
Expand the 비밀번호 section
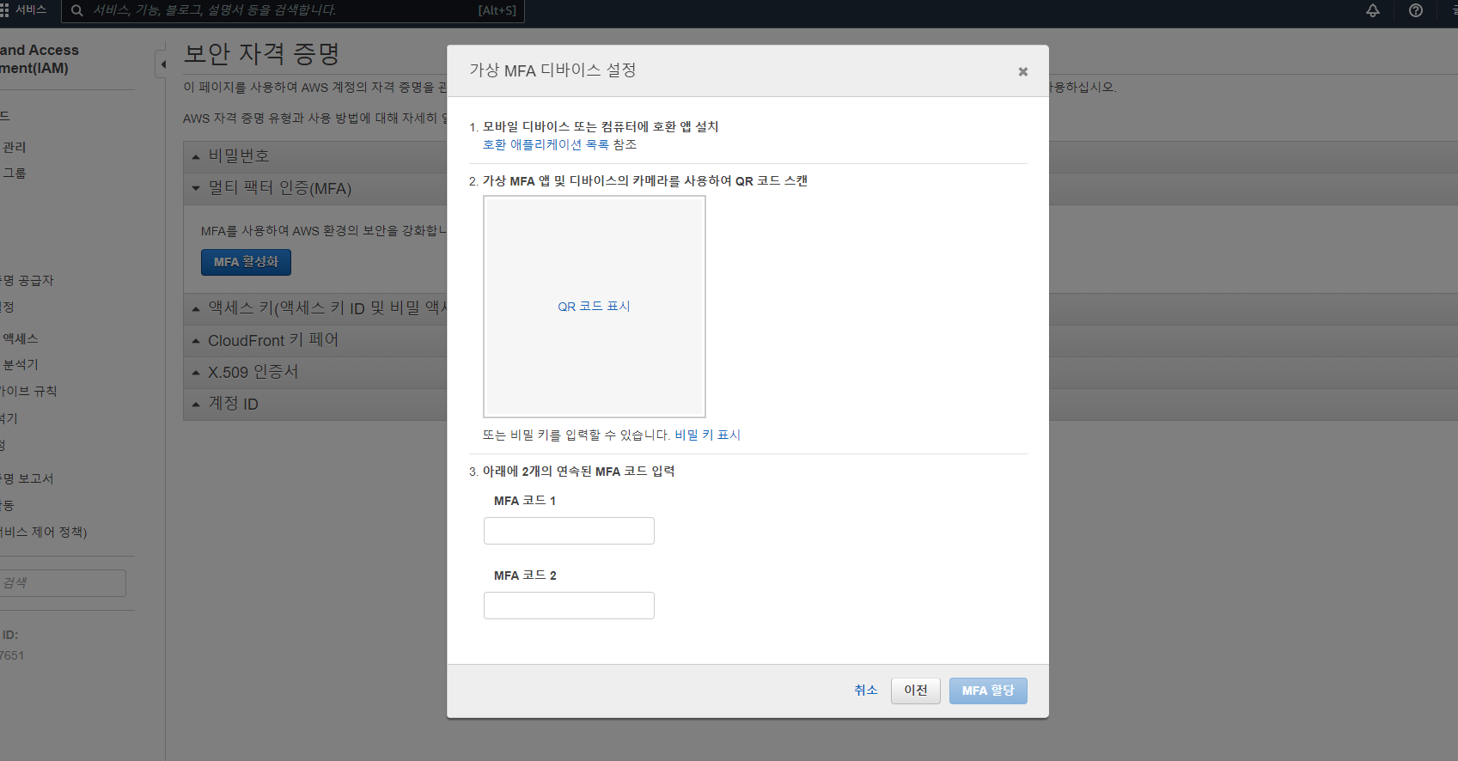(239, 156)
